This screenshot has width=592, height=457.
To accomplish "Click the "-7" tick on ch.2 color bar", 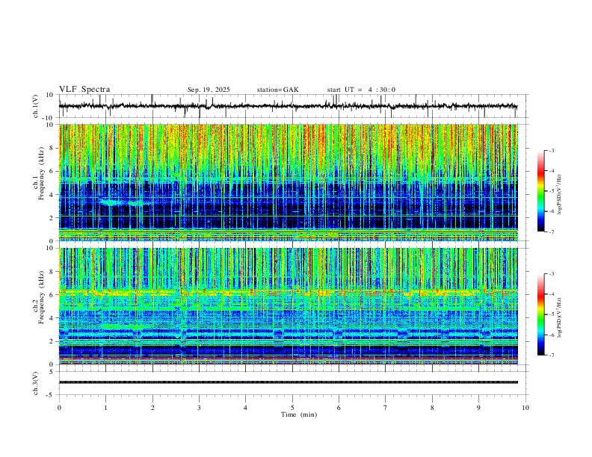I will click(551, 355).
